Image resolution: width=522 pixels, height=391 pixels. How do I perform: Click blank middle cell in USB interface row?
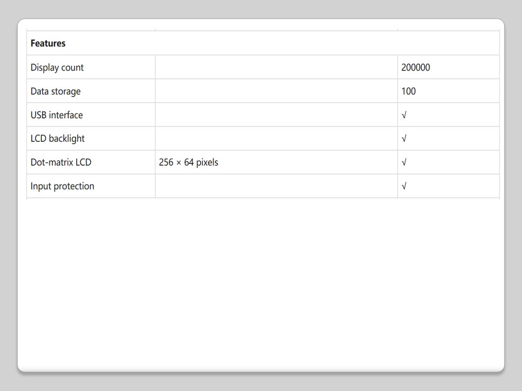[x=276, y=115]
